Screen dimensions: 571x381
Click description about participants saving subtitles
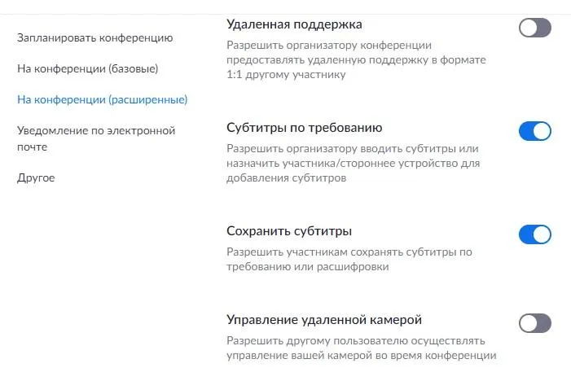pyautogui.click(x=349, y=259)
